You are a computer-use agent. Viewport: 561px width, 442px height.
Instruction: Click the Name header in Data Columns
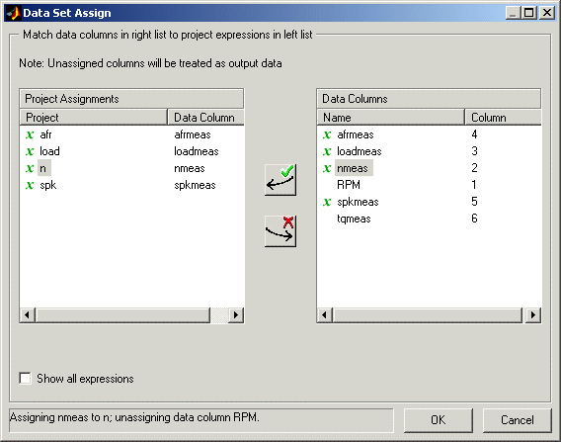pyautogui.click(x=391, y=118)
